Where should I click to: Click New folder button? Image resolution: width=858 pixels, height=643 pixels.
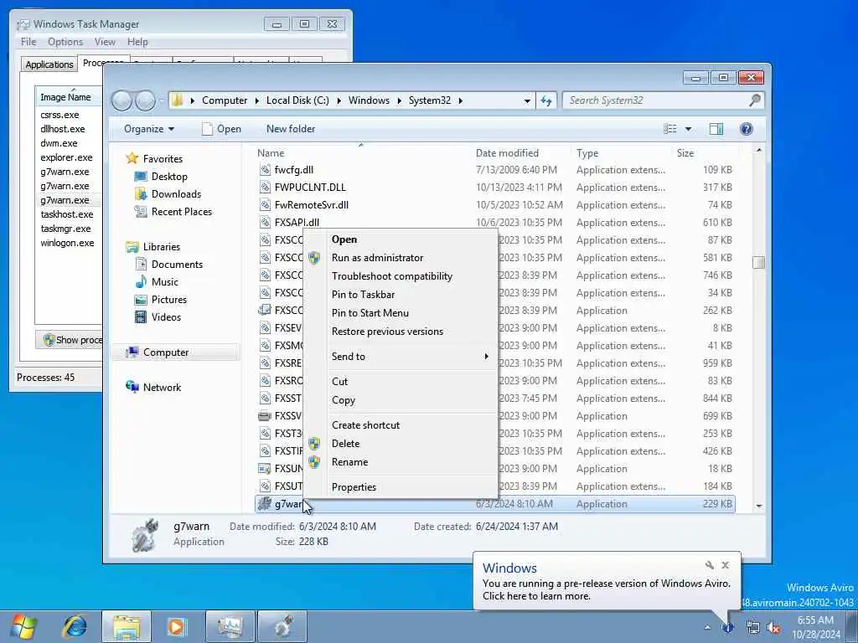291,129
